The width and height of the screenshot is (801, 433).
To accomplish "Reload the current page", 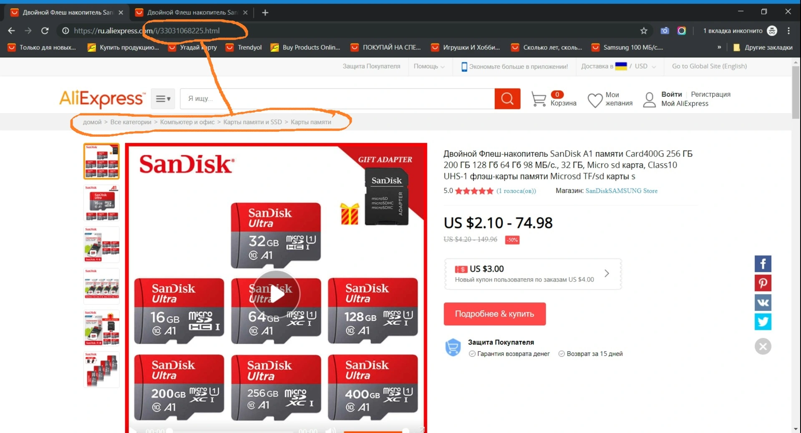I will [45, 30].
